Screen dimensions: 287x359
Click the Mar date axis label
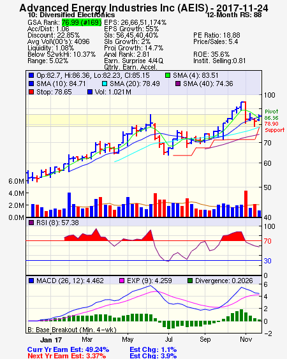point(87,339)
